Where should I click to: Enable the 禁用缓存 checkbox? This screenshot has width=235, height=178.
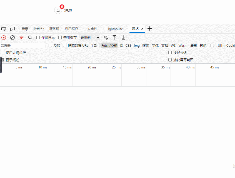coord(60,38)
